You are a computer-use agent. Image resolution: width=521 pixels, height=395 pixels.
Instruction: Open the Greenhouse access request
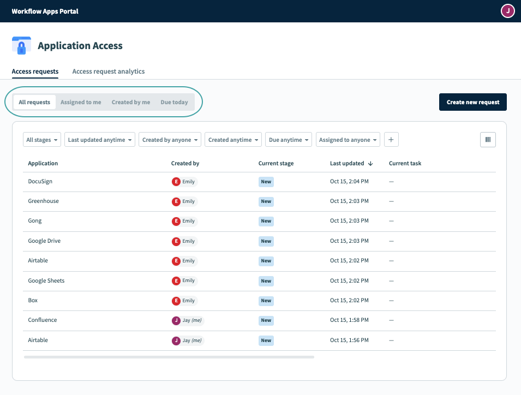click(43, 201)
